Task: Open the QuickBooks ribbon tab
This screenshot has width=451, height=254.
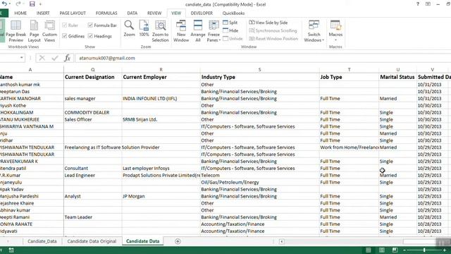Action: [233, 13]
